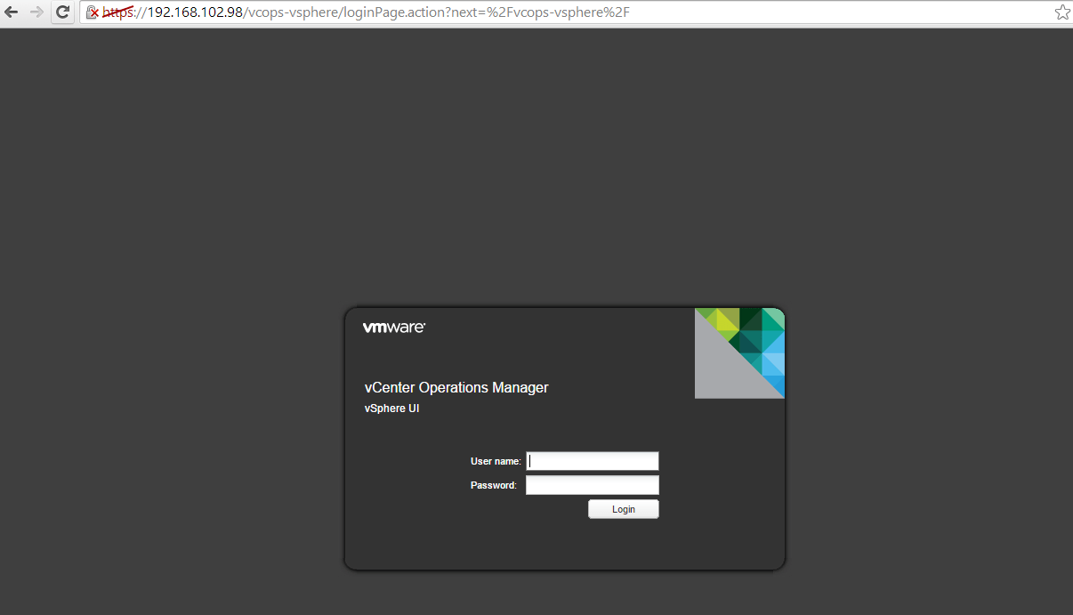
Task: Click the vSphere UI subtitle
Action: point(391,409)
